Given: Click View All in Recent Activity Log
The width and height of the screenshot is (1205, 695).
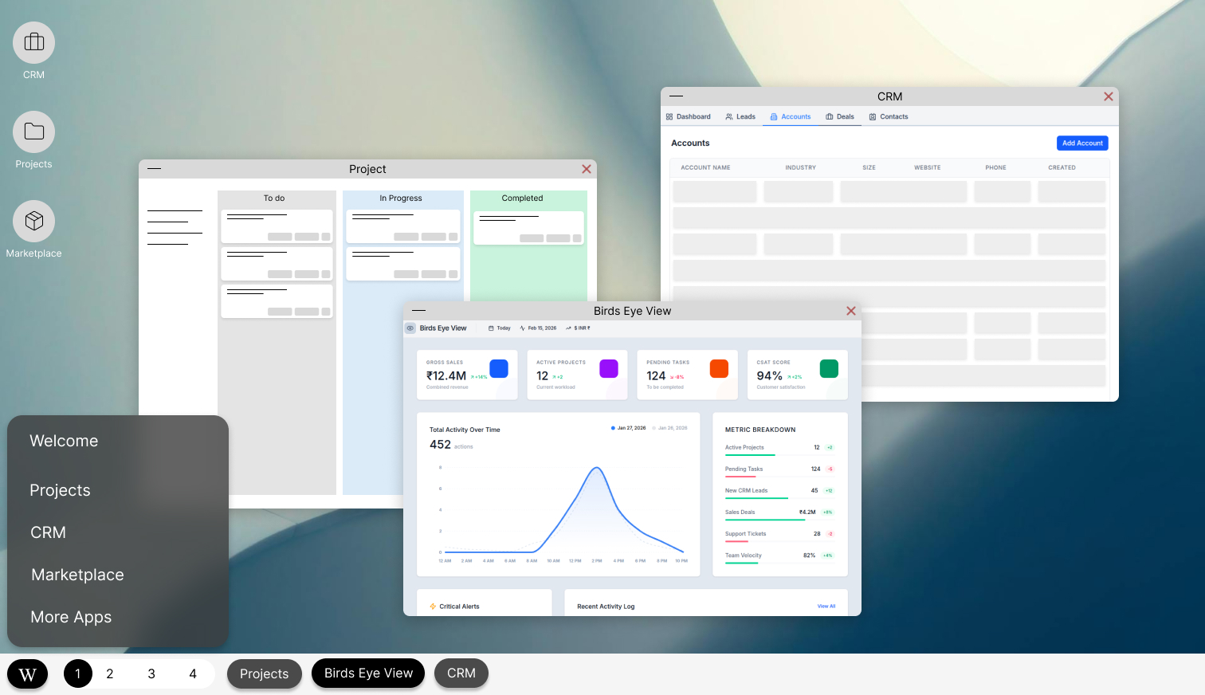Looking at the screenshot, I should click(826, 607).
